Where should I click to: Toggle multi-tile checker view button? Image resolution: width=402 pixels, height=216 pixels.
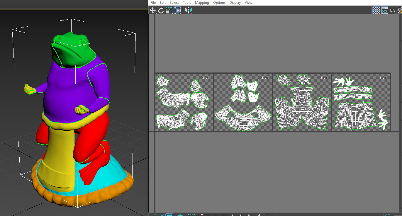point(376,11)
